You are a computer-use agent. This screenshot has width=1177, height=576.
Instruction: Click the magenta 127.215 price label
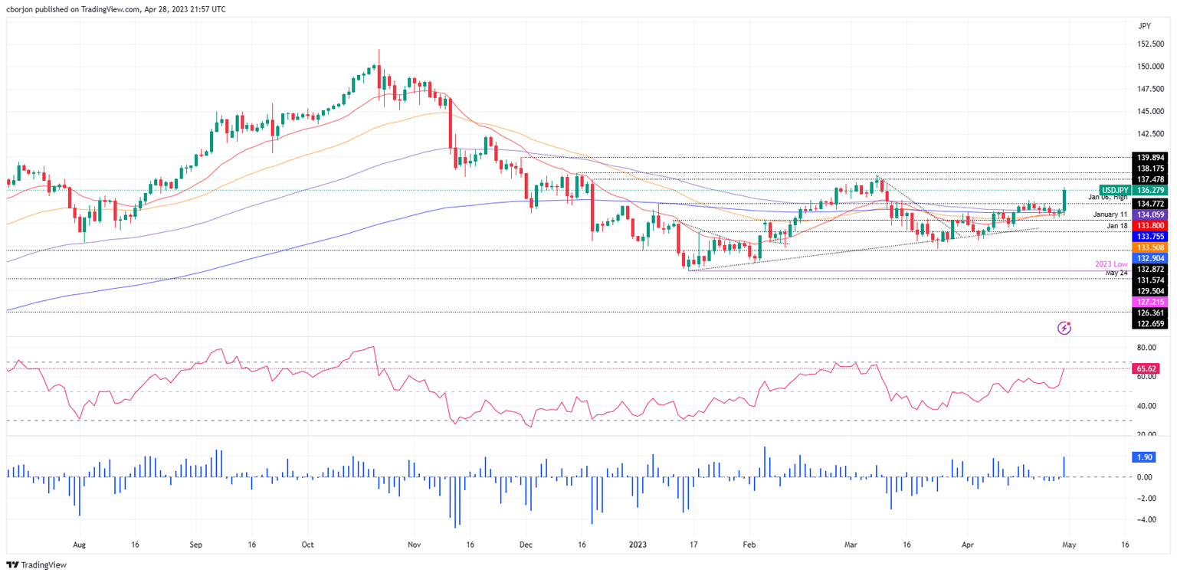click(x=1149, y=303)
